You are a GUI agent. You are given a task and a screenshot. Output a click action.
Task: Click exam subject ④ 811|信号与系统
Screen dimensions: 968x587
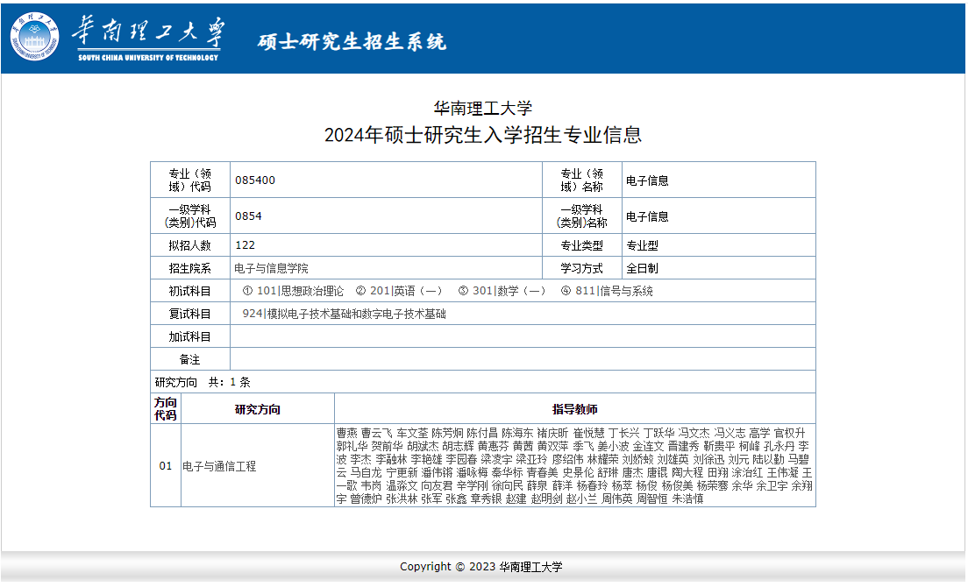(x=607, y=291)
